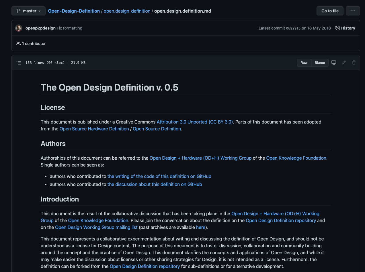Open the 1 contributor list
This screenshot has width=365, height=272.
31,44
